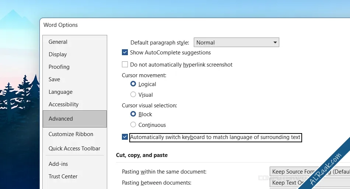Click the Cut, copy, and paste heading
The image size is (350, 189).
coord(142,155)
